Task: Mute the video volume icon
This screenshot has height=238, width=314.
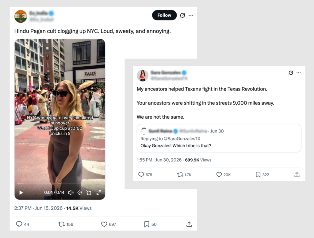Action: 71,193
